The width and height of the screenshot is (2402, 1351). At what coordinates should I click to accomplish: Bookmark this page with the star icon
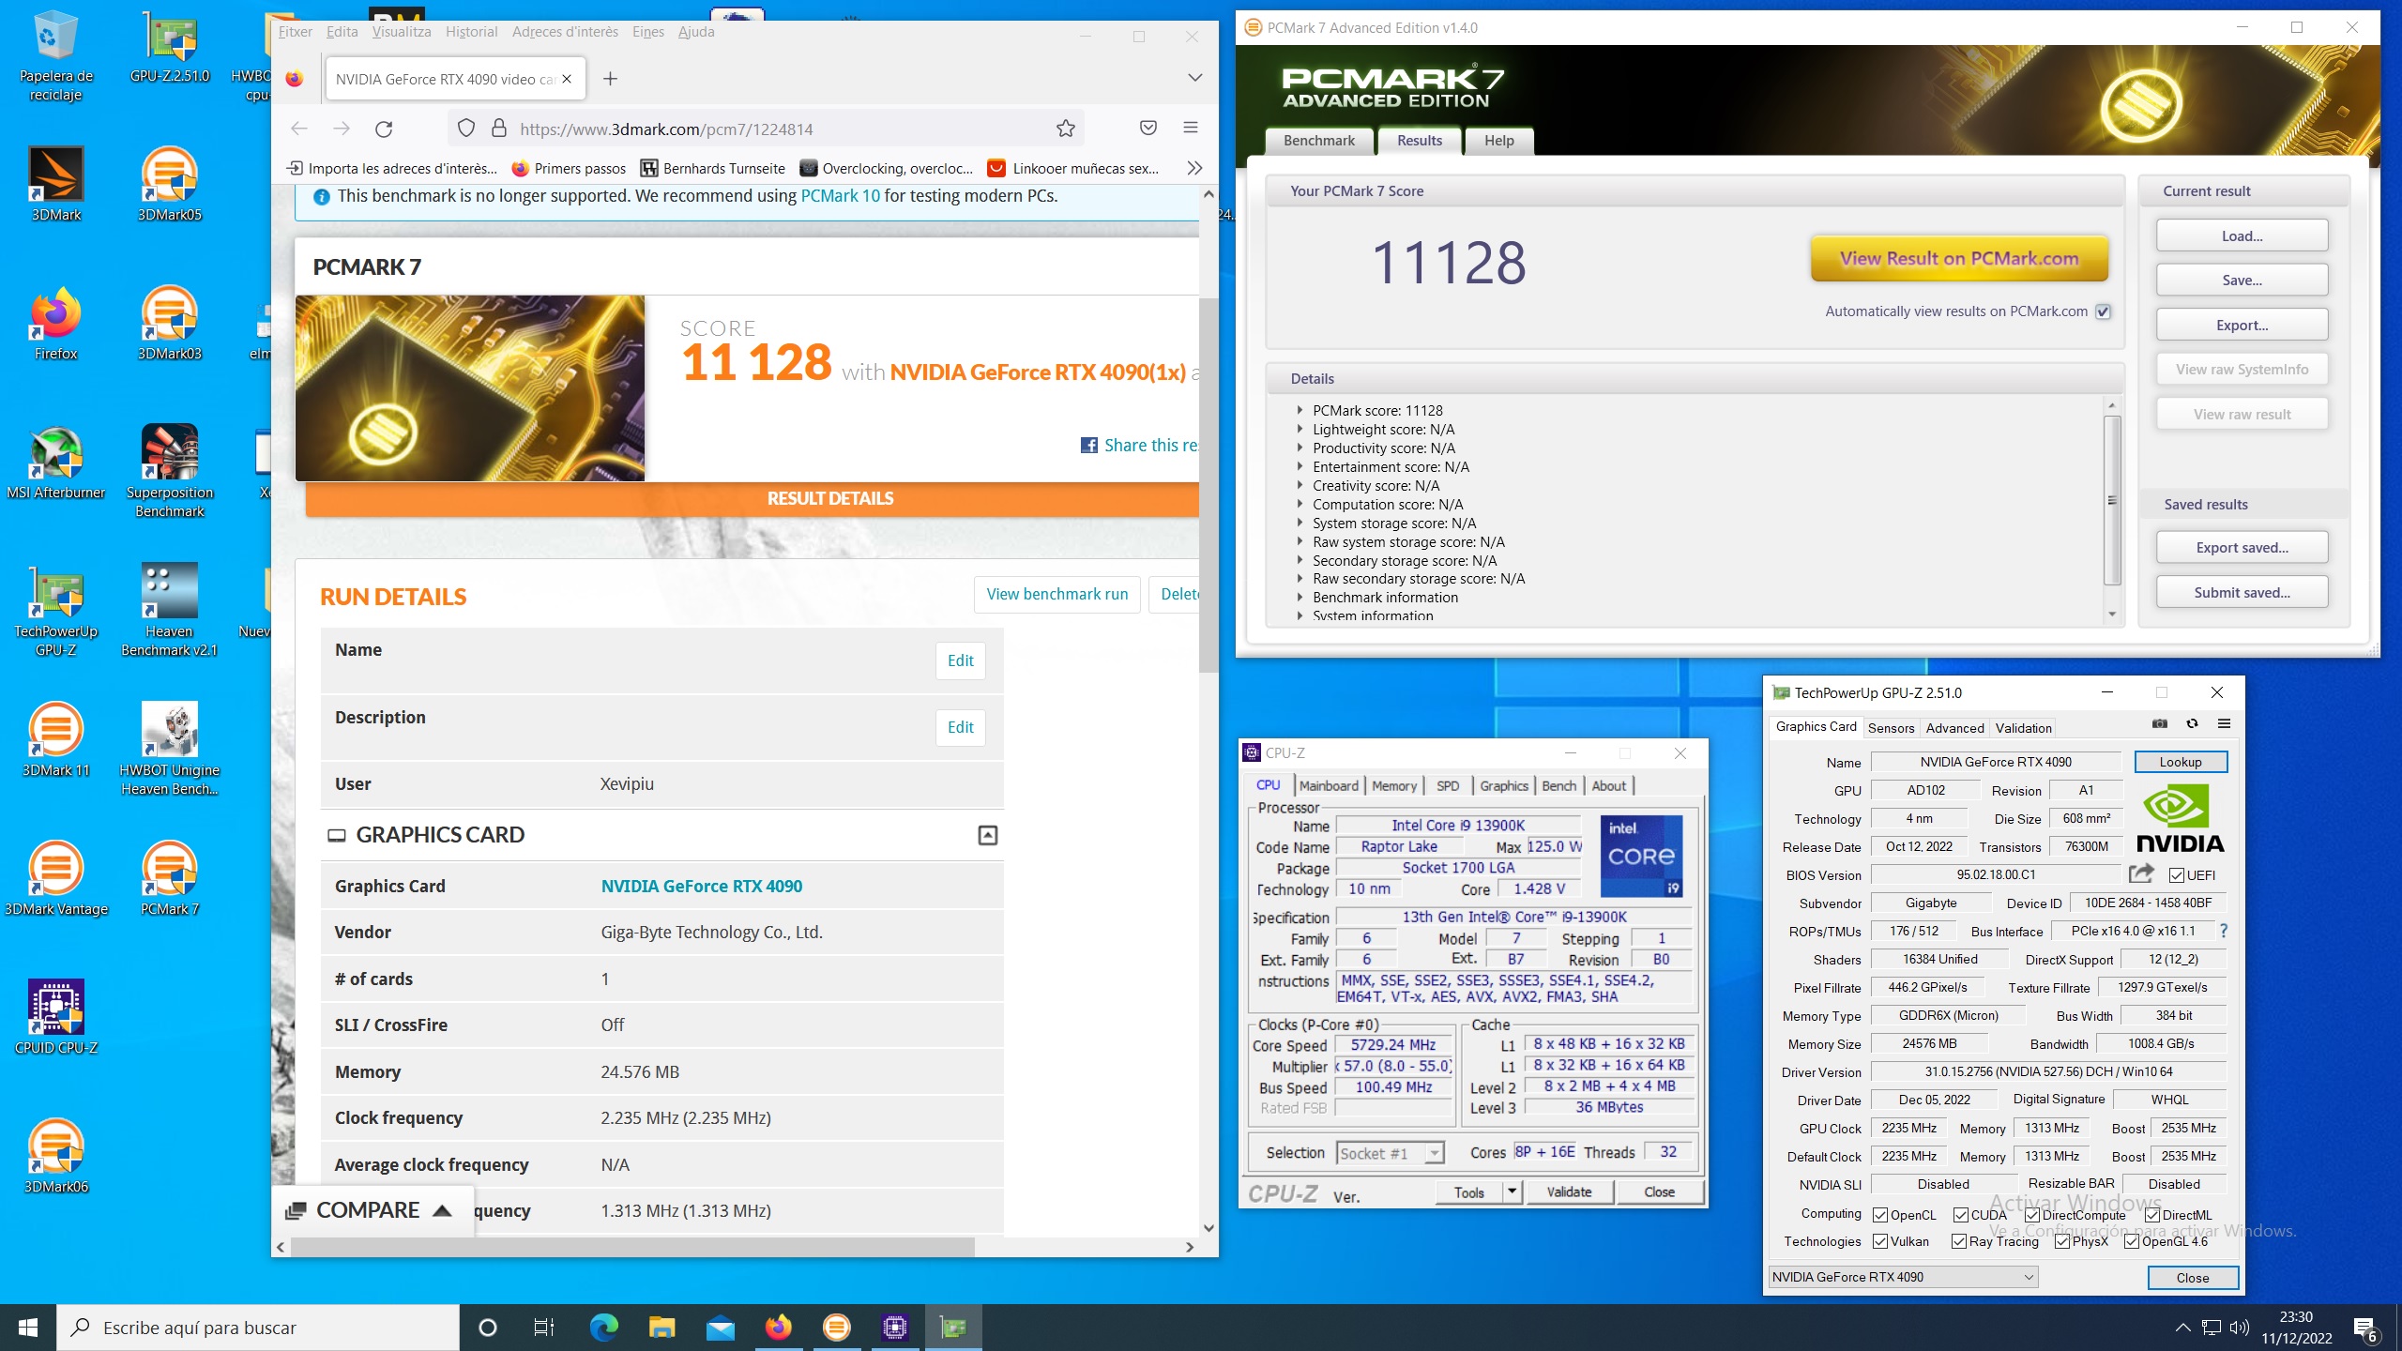1065,129
